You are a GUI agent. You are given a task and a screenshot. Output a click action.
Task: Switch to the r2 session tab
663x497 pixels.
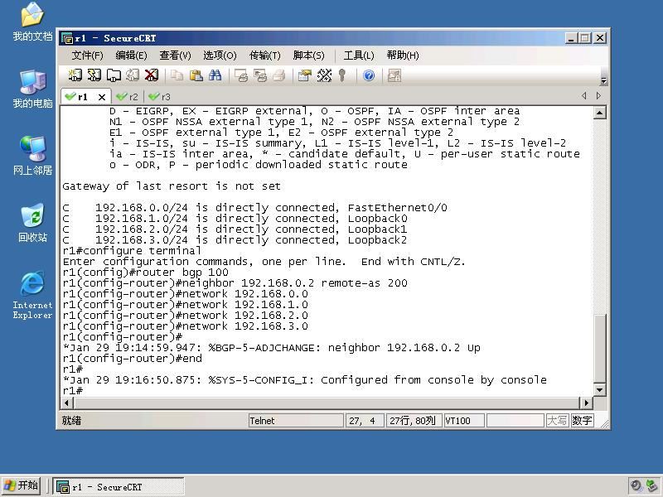point(128,97)
